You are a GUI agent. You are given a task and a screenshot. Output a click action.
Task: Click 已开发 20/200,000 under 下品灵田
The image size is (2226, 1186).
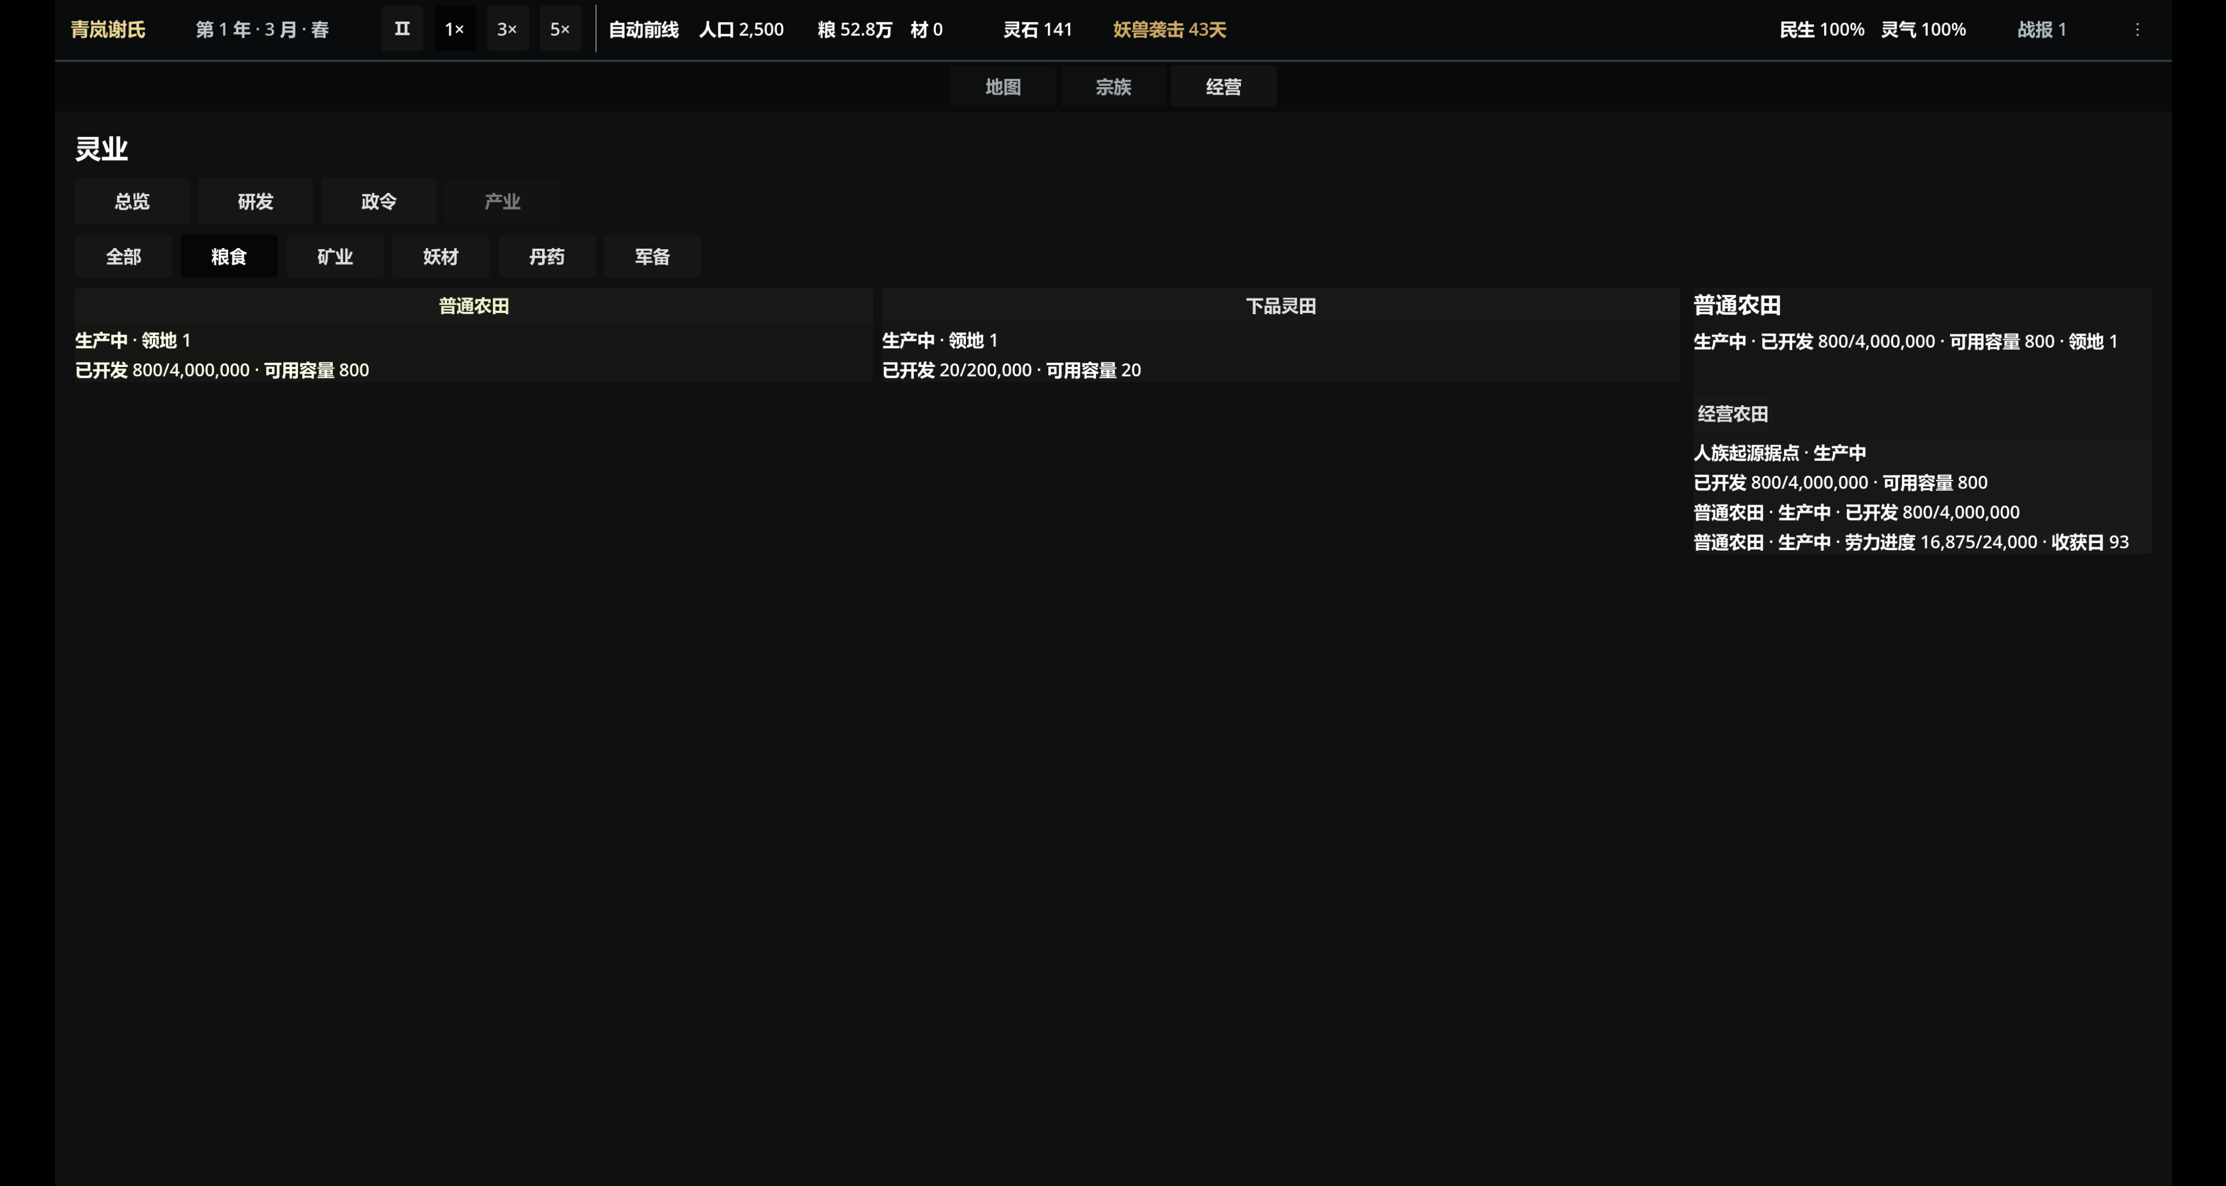[x=957, y=370]
